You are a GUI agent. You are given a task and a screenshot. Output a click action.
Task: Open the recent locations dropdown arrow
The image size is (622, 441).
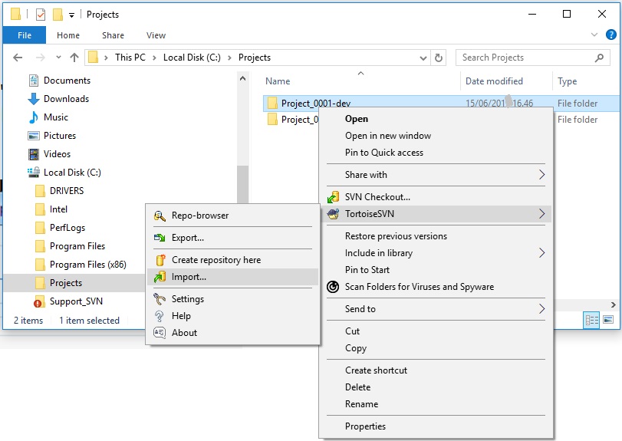pyautogui.click(x=59, y=58)
